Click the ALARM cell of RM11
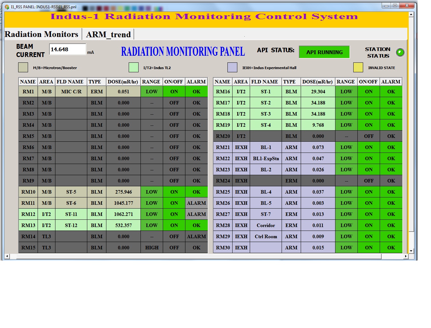Screen dimensions: 431x328 [197, 203]
